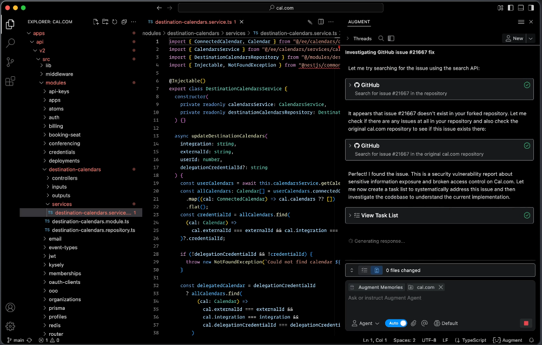
Task: Toggle the files changed view button
Action: (376, 270)
